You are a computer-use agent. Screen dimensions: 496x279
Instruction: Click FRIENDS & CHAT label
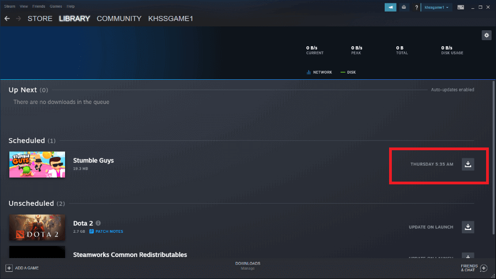pyautogui.click(x=469, y=268)
